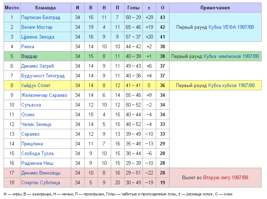Follow the Кубка чемпионов 1987/88 link
Viewport: 267px width, 199px height.
pyautogui.click(x=231, y=56)
